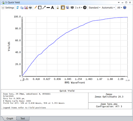The image size is (133, 121).
Task: Select the pencil annotate tool
Action: (x=36, y=8)
